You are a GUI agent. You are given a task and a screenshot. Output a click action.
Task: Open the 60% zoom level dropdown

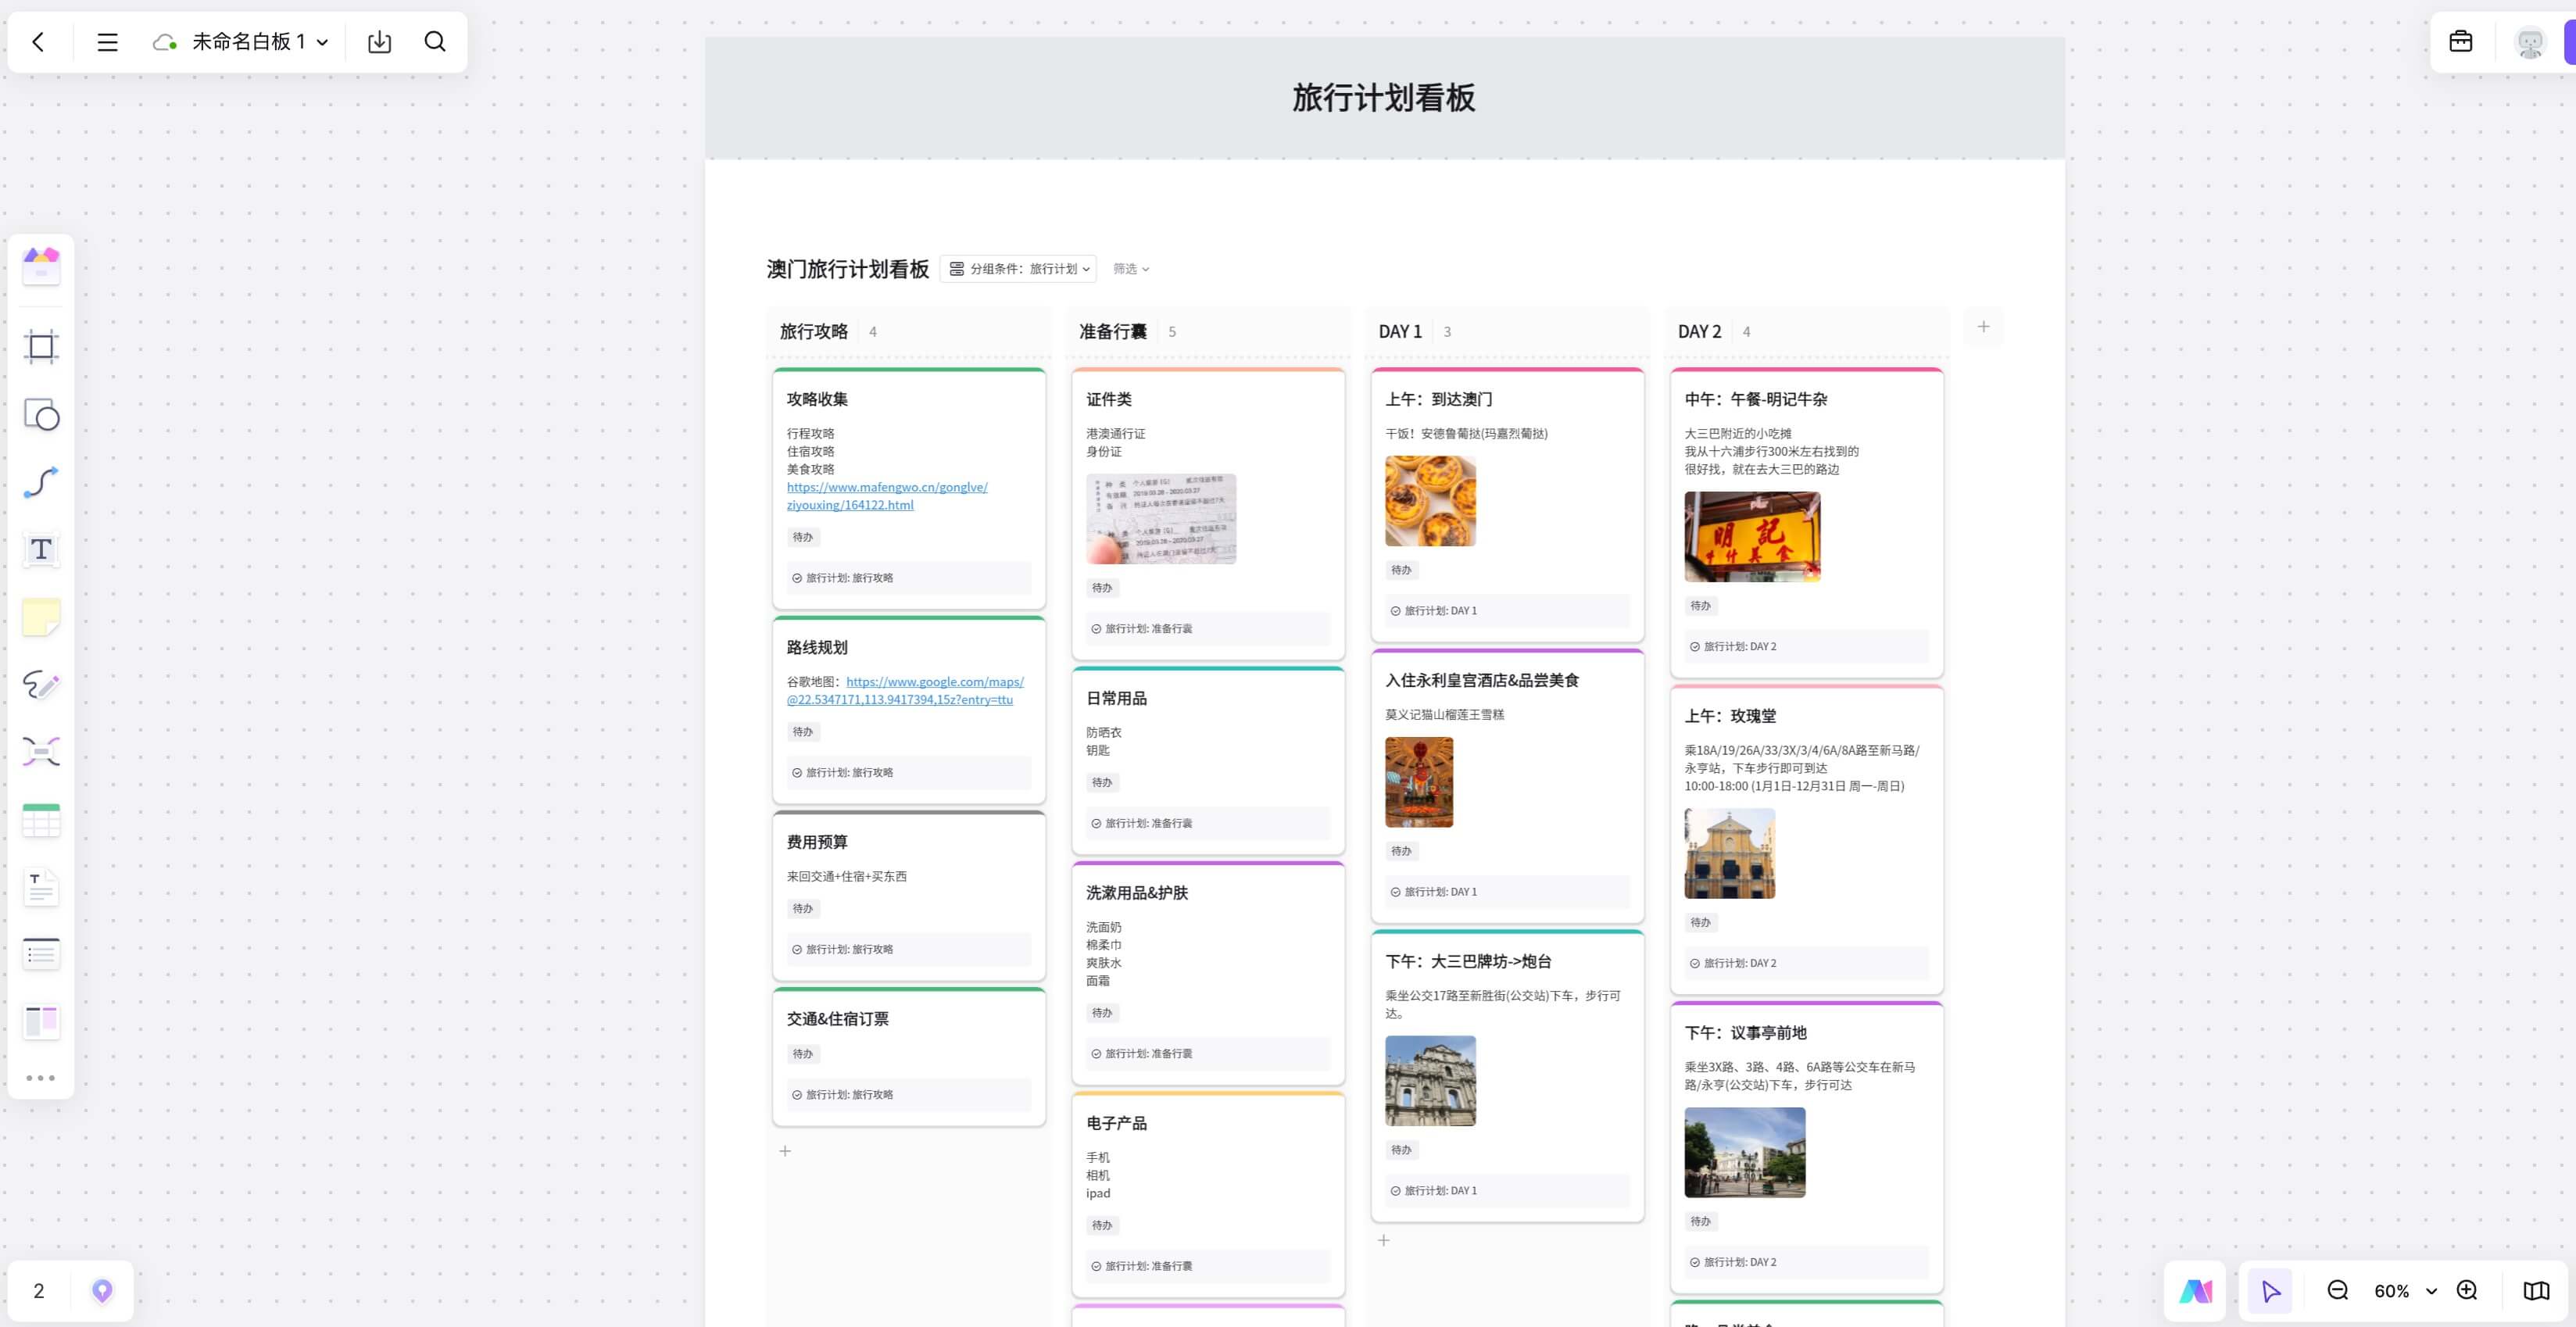pos(2405,1291)
